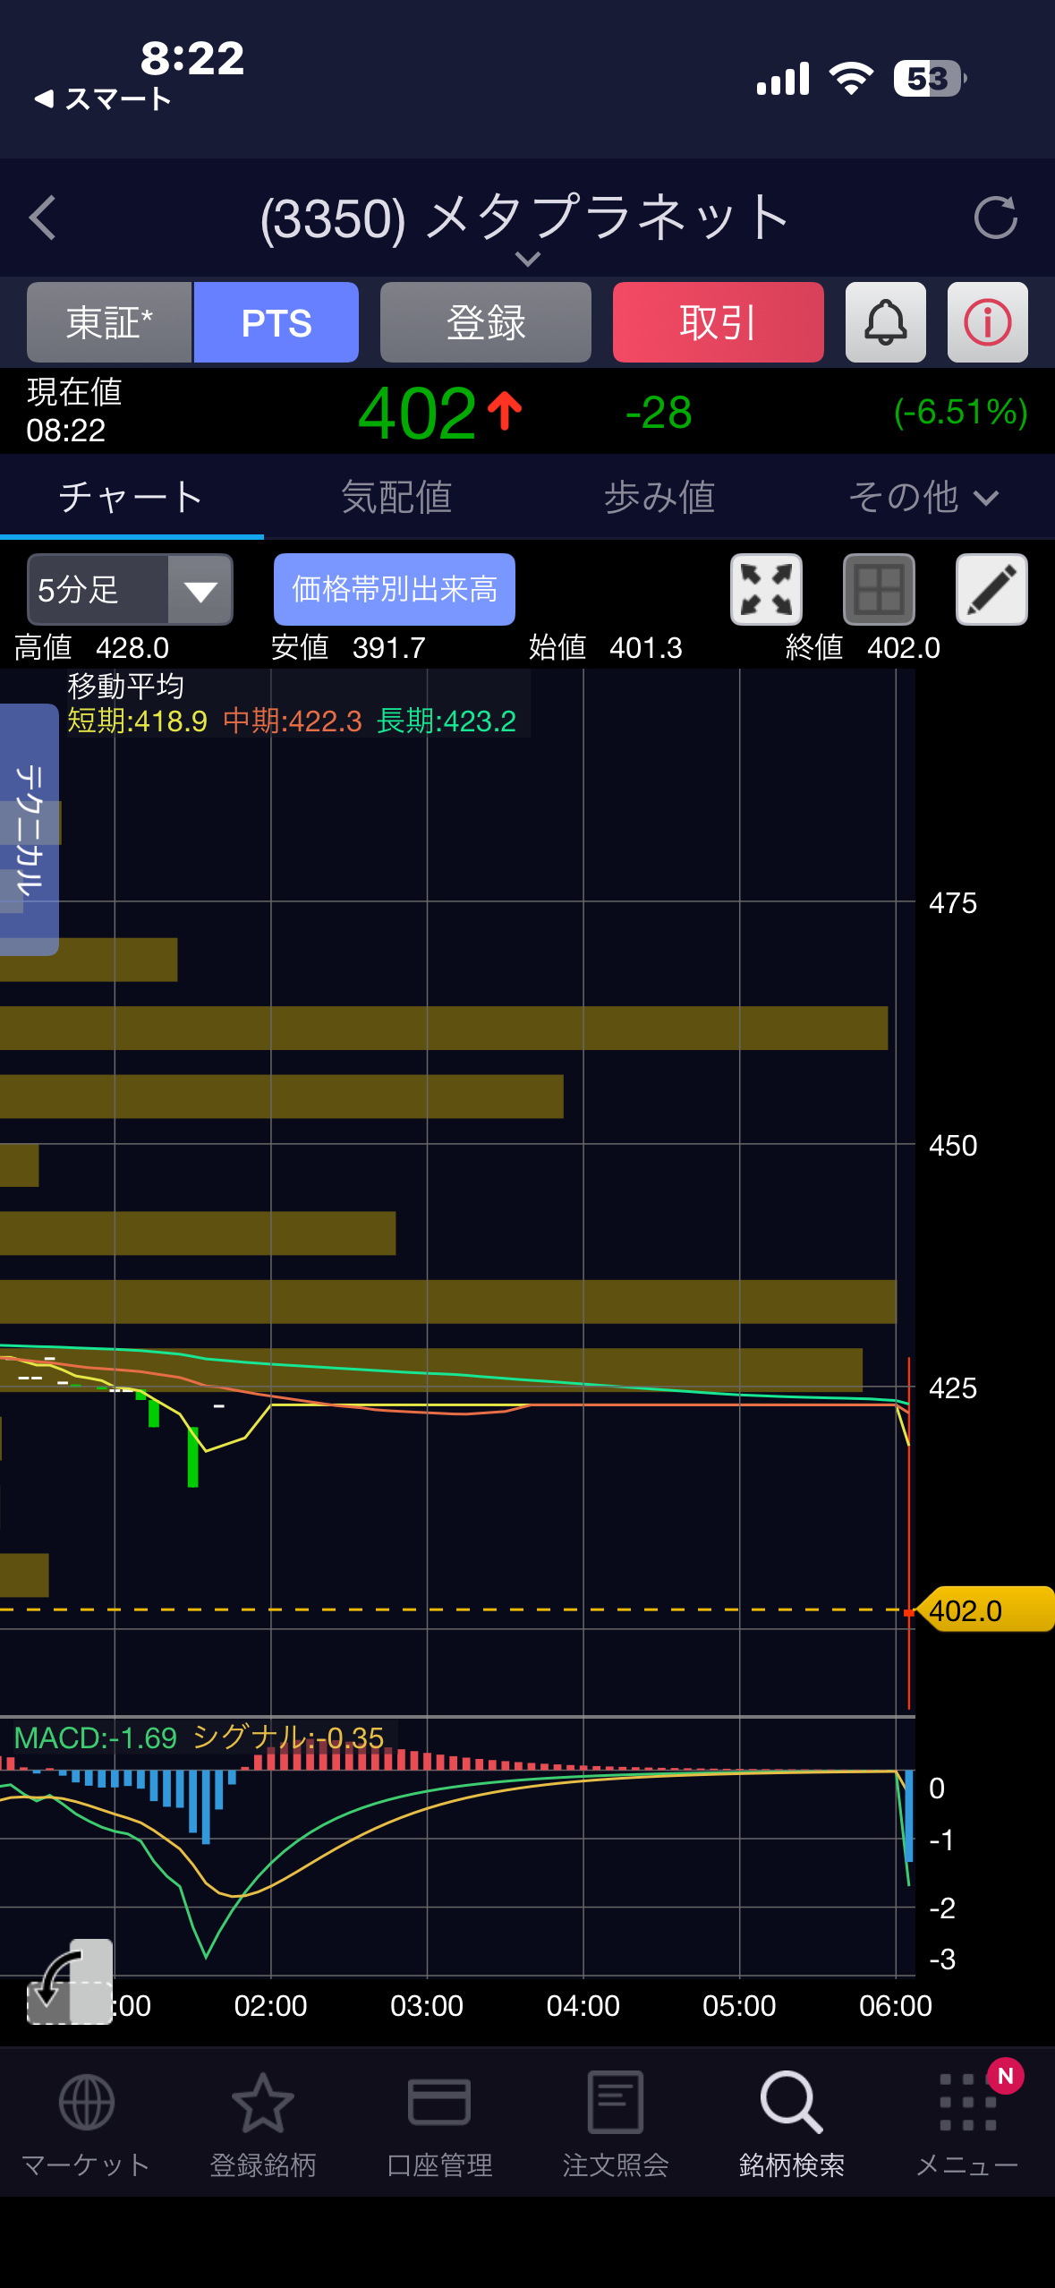Refresh the stock quote data
1055x2288 pixels.
(995, 218)
